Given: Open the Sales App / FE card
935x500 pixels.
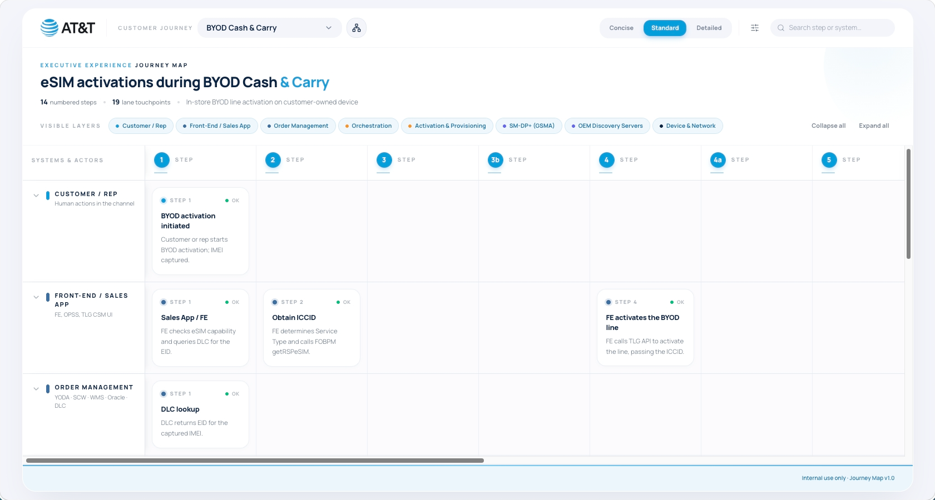Looking at the screenshot, I should click(200, 328).
